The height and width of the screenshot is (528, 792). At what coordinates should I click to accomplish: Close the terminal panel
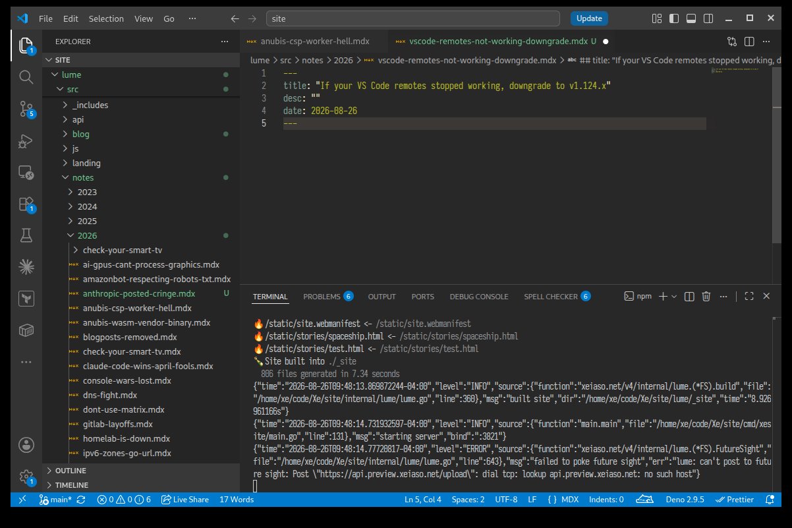pyautogui.click(x=766, y=297)
